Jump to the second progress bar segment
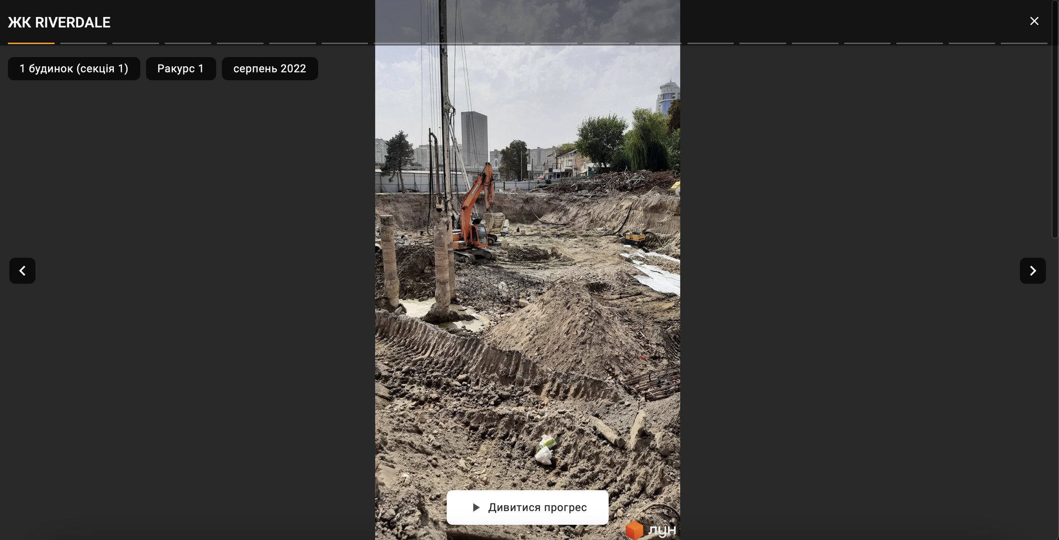The width and height of the screenshot is (1059, 540). coord(83,43)
